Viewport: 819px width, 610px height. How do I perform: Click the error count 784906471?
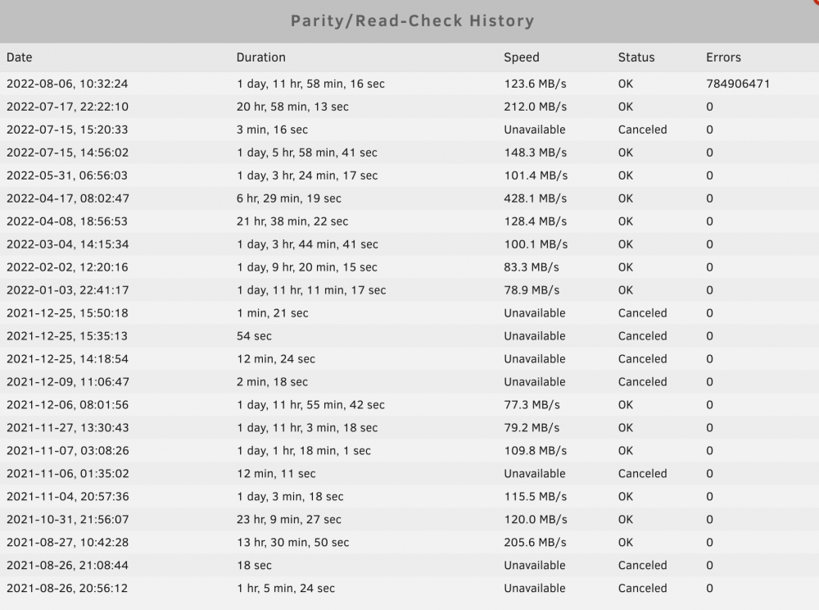click(738, 84)
